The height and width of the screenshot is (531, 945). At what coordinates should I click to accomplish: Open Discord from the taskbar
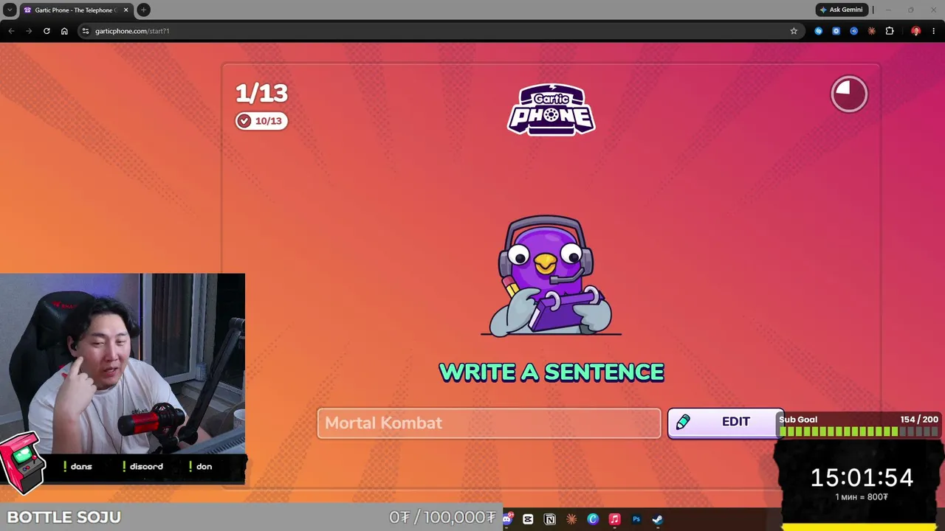(x=507, y=519)
